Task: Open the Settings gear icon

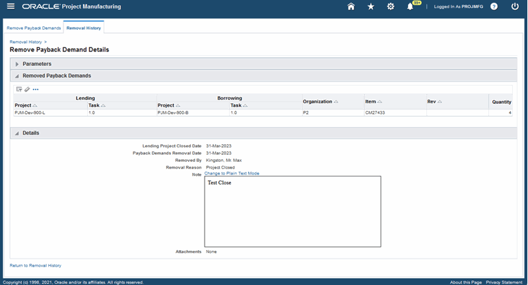Action: tap(390, 7)
